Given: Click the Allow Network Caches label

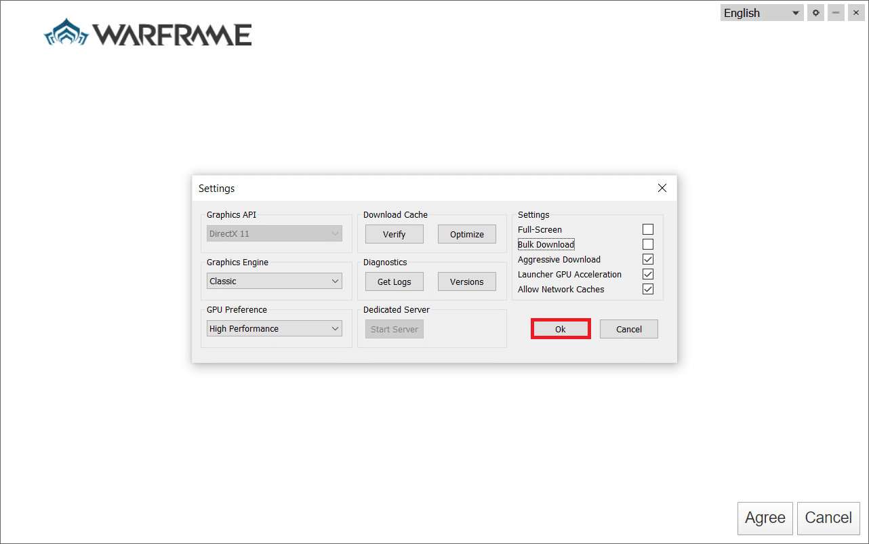Looking at the screenshot, I should point(561,289).
